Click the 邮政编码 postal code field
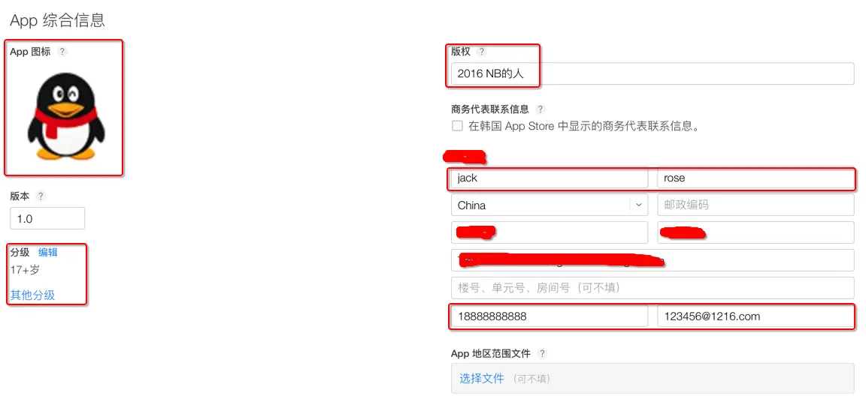The image size is (866, 399). pos(755,205)
